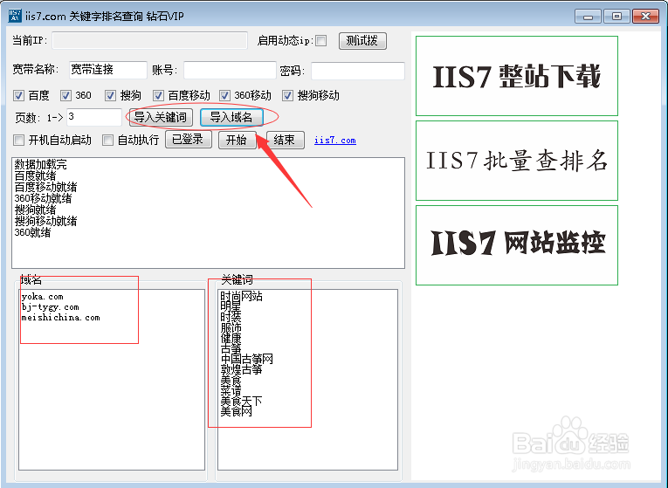The height and width of the screenshot is (488, 668).
Task: Uncheck the 360移动 checkbox
Action: [x=224, y=95]
